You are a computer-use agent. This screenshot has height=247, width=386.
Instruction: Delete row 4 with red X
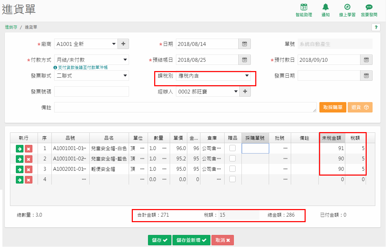pyautogui.click(x=29, y=180)
